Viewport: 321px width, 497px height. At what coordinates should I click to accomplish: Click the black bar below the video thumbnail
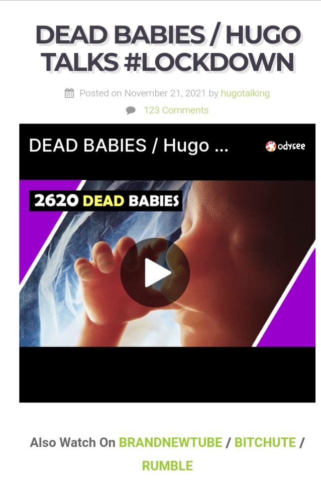pyautogui.click(x=167, y=374)
